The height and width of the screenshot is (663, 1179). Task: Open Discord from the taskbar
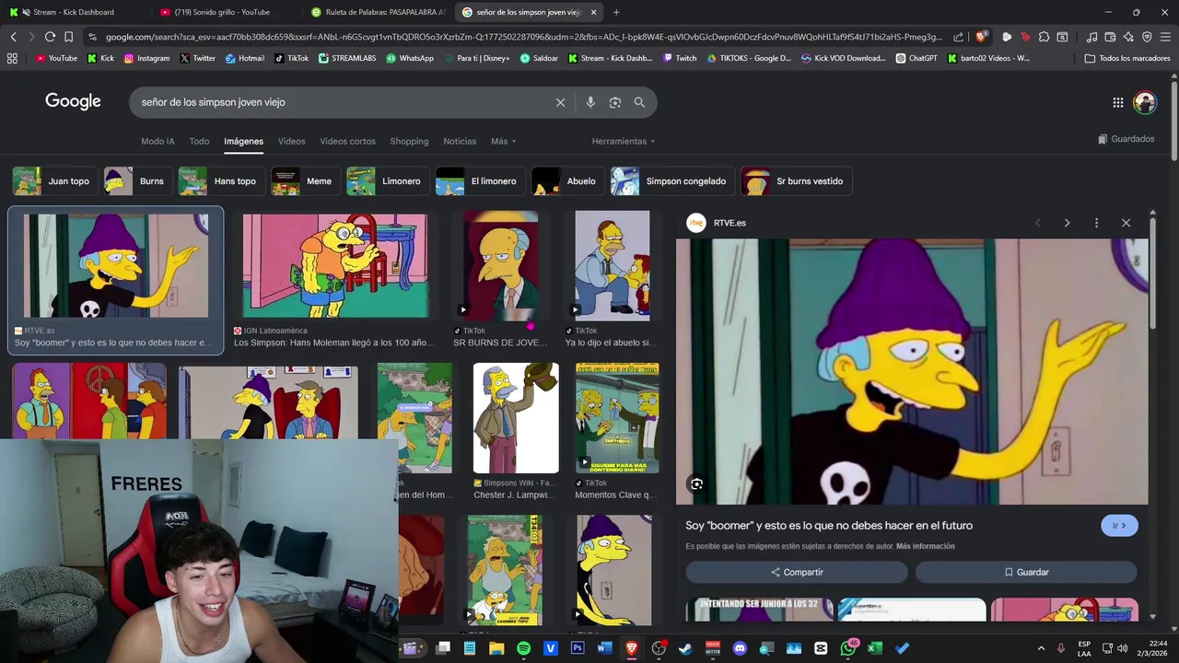740,648
